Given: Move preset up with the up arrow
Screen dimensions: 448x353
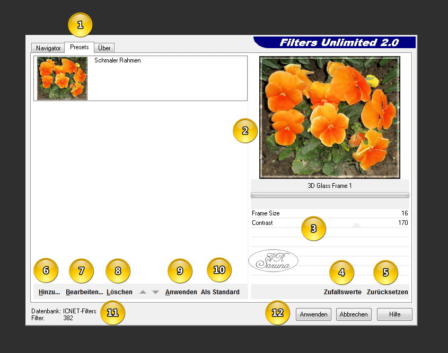Looking at the screenshot, I should [x=143, y=292].
